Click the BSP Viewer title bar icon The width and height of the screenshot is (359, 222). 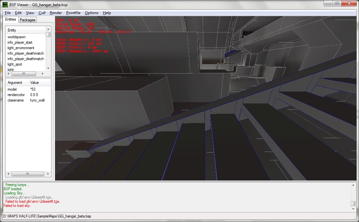pos(5,4)
